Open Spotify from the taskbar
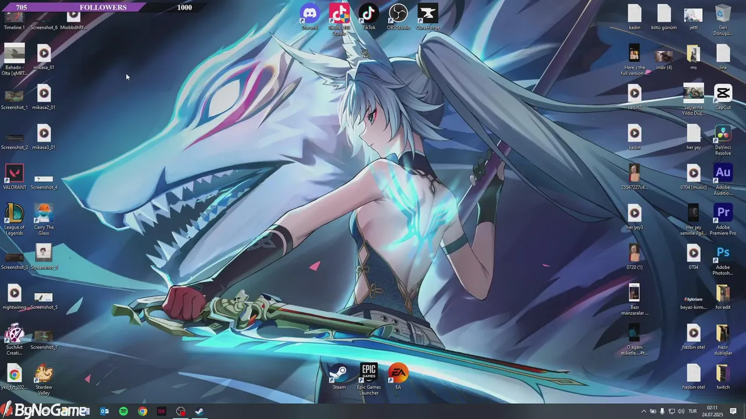The width and height of the screenshot is (746, 419). [124, 411]
